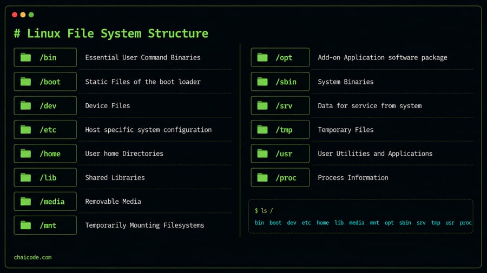Select the /sbin label
The image size is (487, 273).
pyautogui.click(x=286, y=82)
